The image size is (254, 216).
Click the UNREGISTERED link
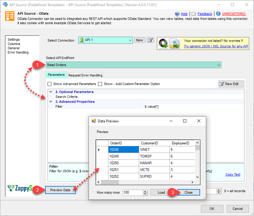pos(234,14)
